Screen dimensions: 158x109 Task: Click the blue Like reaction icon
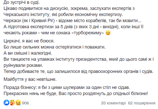pos(7,103)
